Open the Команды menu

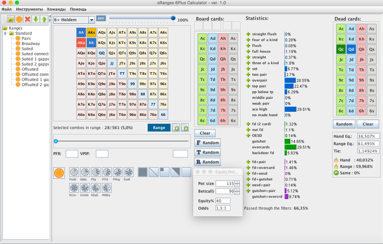[56, 9]
